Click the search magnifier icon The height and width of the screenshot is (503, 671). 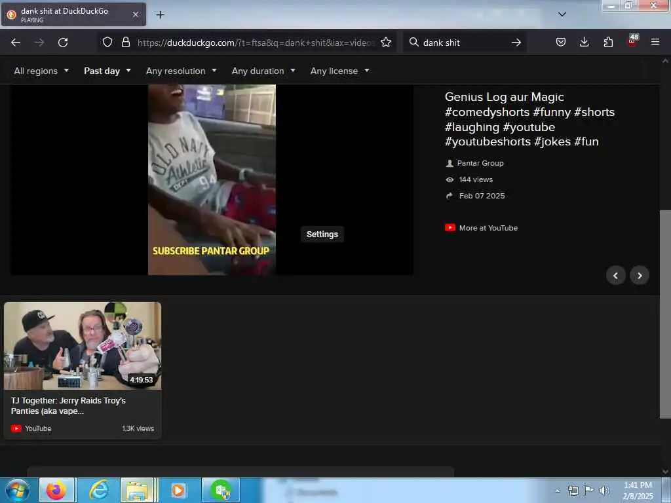coord(414,42)
